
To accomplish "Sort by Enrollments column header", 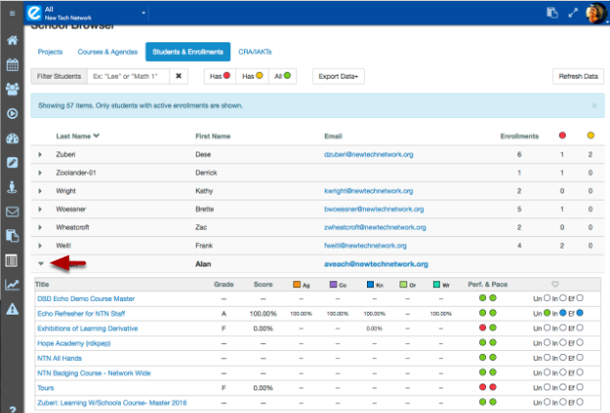I will tap(519, 136).
